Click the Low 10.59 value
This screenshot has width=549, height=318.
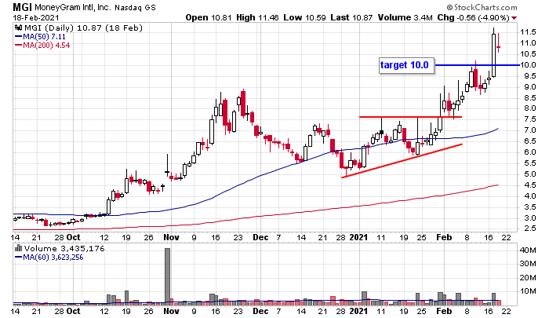(x=304, y=17)
